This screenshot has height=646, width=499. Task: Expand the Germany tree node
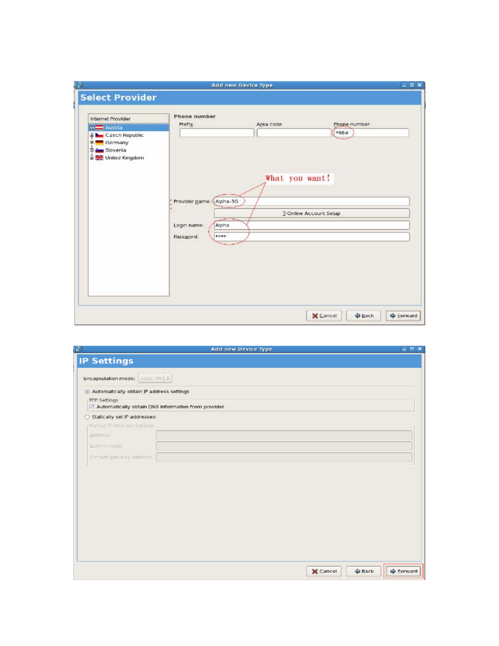point(92,142)
